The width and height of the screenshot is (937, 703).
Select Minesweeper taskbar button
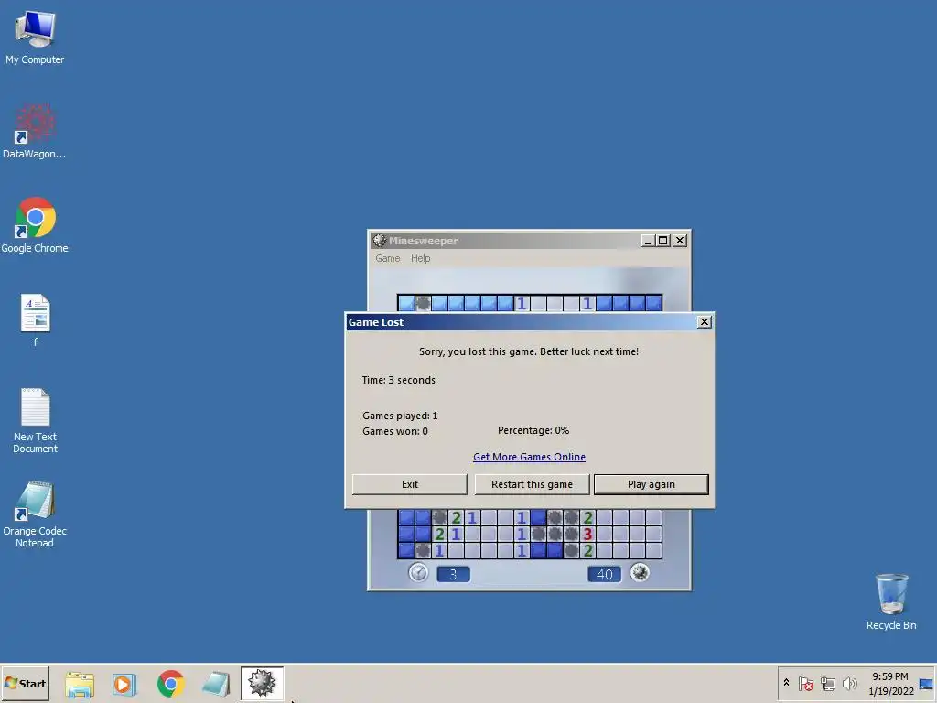pos(262,683)
